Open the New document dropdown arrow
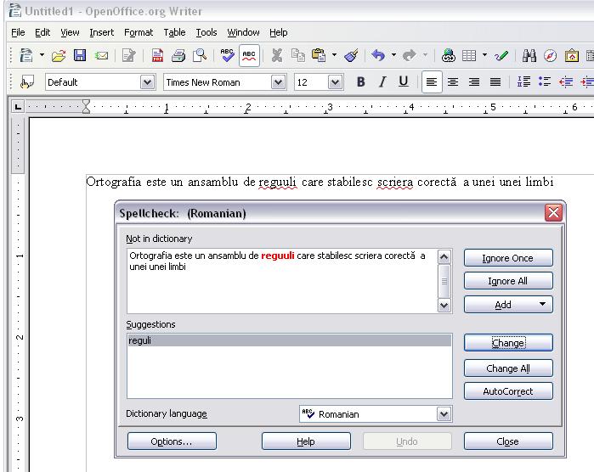This screenshot has width=594, height=472. pyautogui.click(x=42, y=55)
